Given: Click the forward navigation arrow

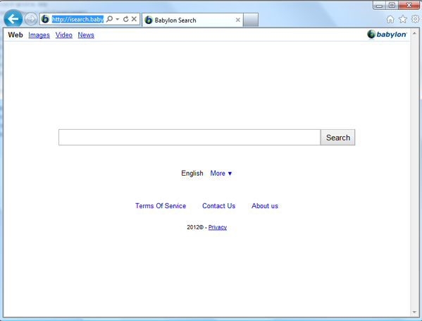Looking at the screenshot, I should (x=31, y=19).
